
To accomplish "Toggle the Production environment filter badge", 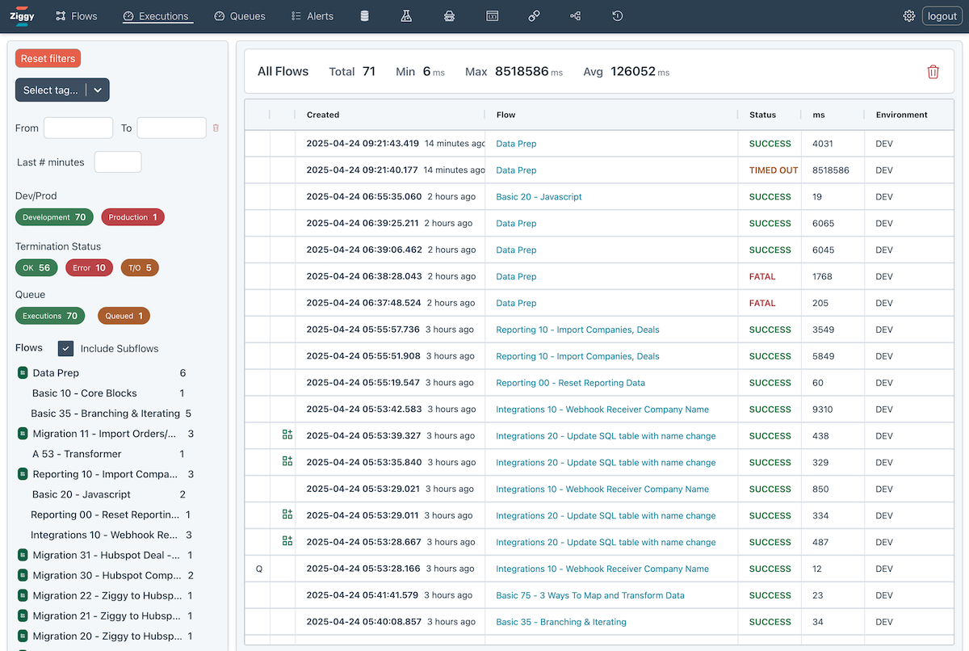I will click(x=132, y=217).
